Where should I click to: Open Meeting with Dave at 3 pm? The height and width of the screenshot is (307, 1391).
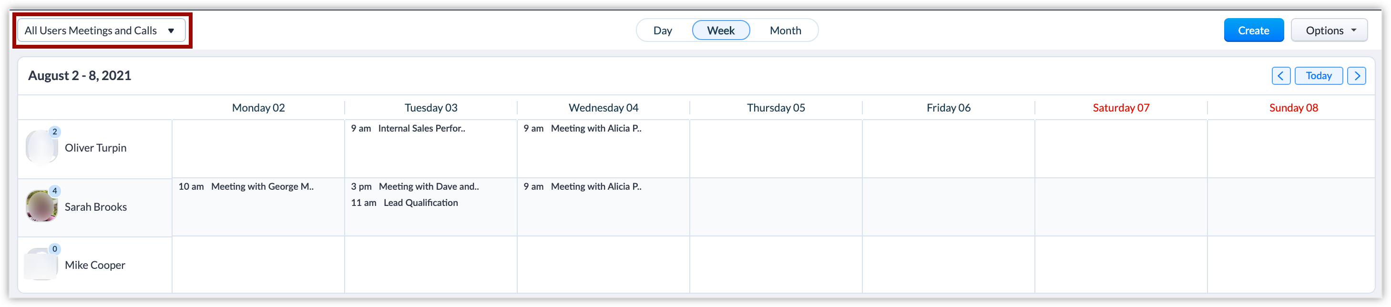[x=428, y=187]
